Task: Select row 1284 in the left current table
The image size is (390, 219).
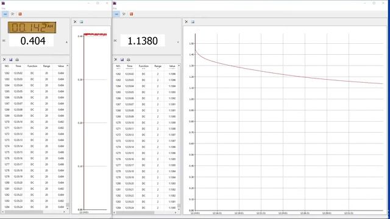Action: tap(34, 207)
